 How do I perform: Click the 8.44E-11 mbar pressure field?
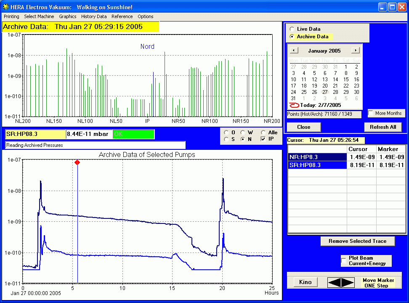[x=89, y=134]
